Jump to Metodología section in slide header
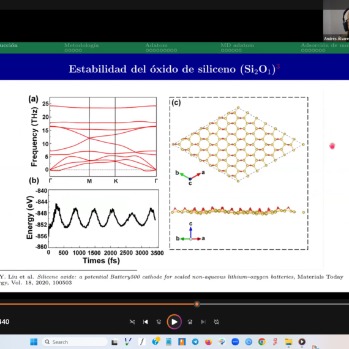 (x=81, y=45)
